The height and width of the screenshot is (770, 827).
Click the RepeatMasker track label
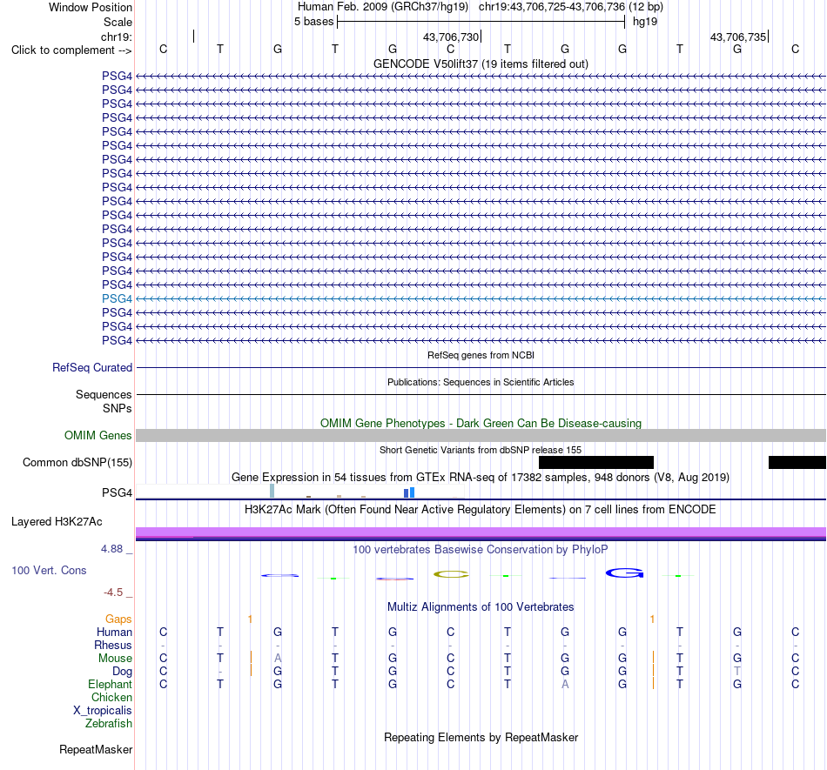pos(96,749)
